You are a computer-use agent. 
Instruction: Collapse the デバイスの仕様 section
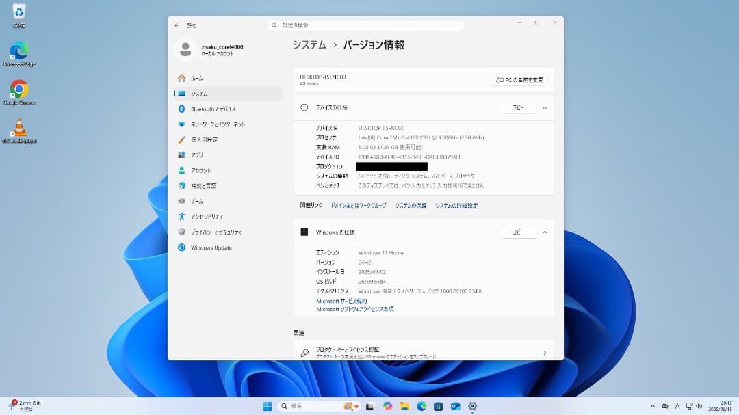(x=545, y=108)
